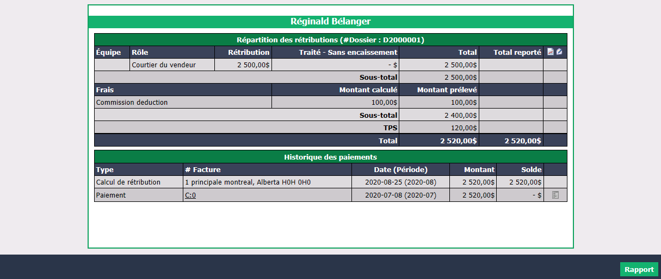The width and height of the screenshot is (661, 279).
Task: Click the Rapport button
Action: [x=639, y=269]
